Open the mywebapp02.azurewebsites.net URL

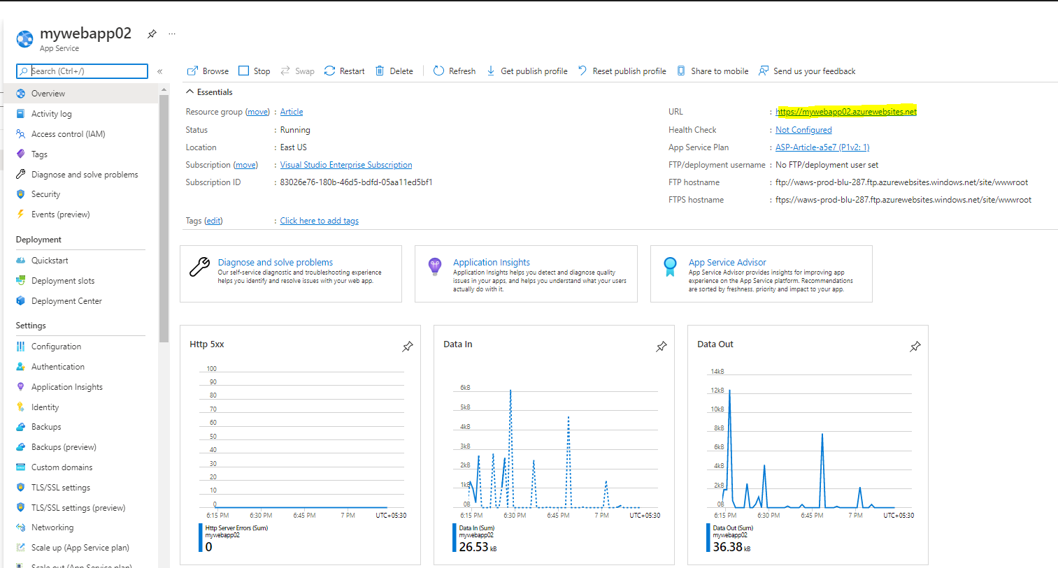845,112
